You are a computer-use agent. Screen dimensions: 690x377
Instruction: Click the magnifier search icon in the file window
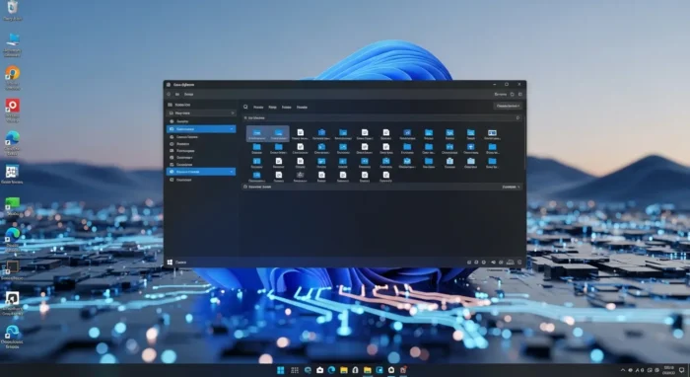pos(246,107)
